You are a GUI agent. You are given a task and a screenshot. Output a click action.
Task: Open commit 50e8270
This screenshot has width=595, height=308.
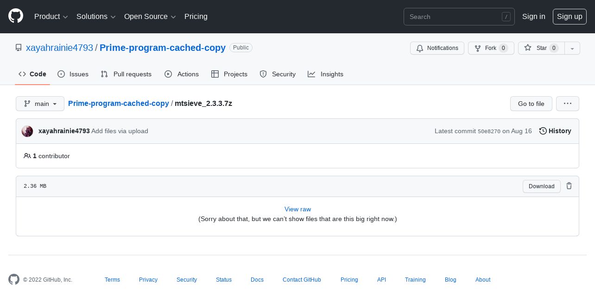pyautogui.click(x=489, y=131)
